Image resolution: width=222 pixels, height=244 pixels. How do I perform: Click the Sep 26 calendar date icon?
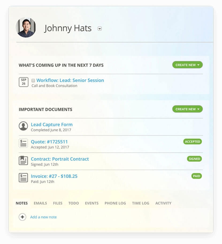[24, 82]
